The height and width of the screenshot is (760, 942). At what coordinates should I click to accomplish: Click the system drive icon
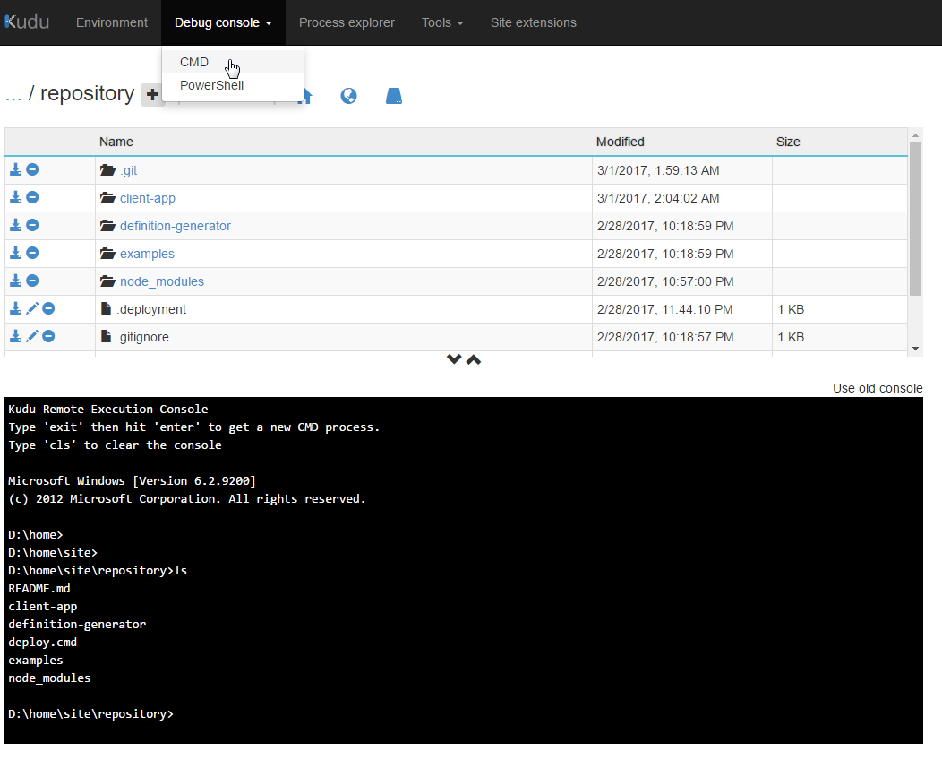click(x=393, y=96)
